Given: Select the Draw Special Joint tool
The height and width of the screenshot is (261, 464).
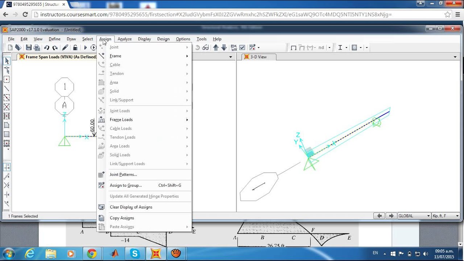Looking at the screenshot, I should point(7,79).
